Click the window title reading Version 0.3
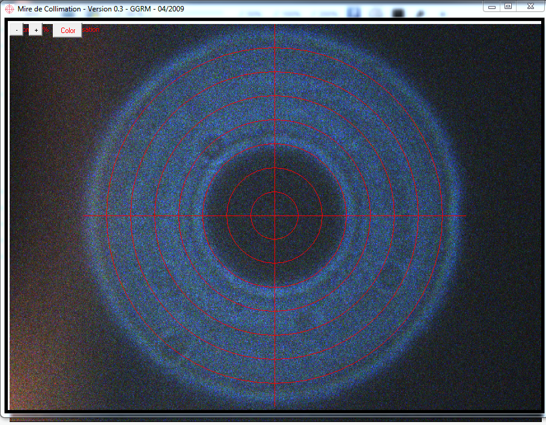Image resolution: width=546 pixels, height=425 pixels. 102,8
